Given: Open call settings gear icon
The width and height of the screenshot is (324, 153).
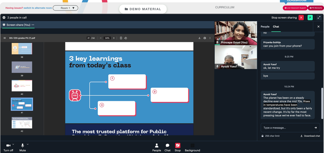Looking at the screenshot, I should (4, 17).
